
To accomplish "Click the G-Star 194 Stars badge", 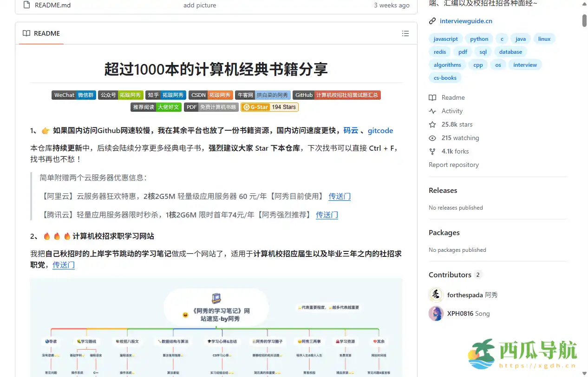I will tap(269, 107).
